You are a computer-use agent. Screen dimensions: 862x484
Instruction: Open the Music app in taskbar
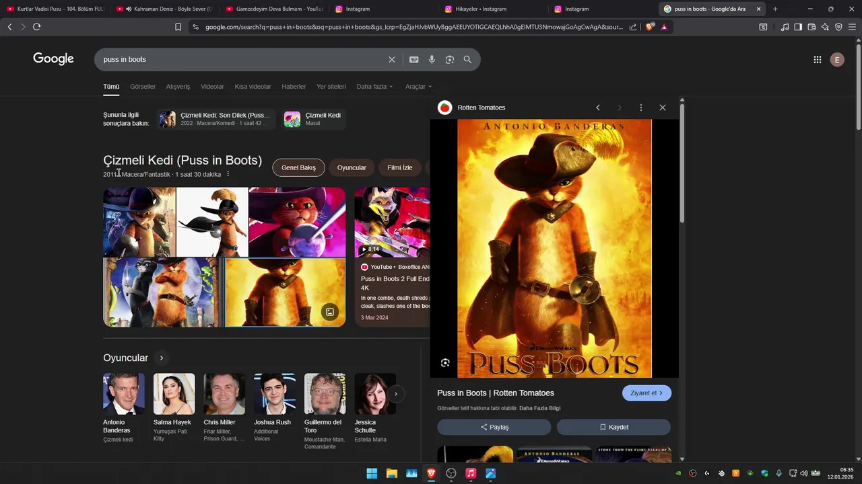(x=471, y=473)
